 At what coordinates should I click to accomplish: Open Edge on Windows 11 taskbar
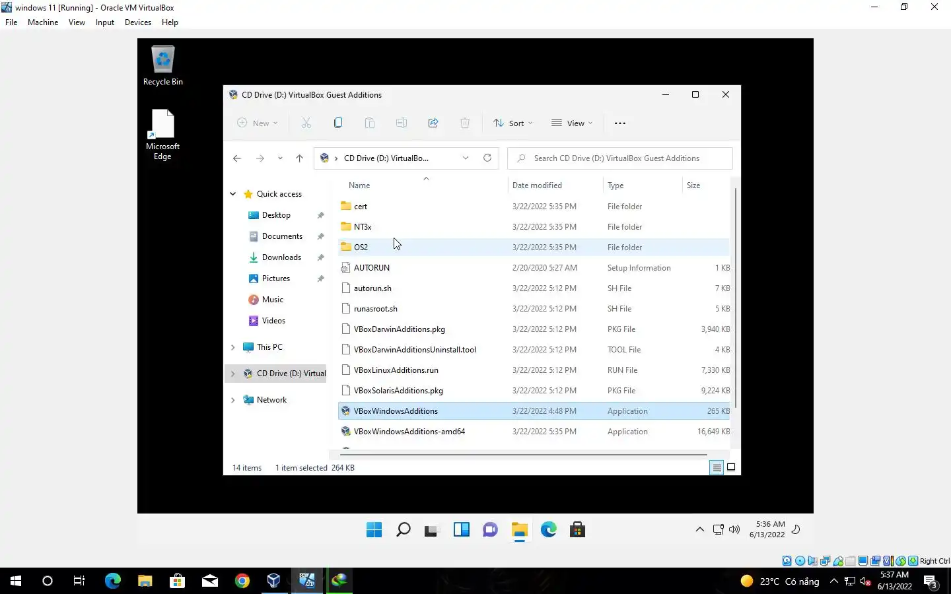548,529
